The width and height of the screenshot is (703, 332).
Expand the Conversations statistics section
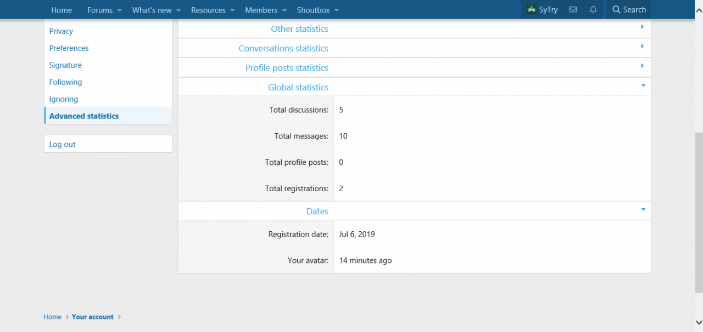(283, 48)
